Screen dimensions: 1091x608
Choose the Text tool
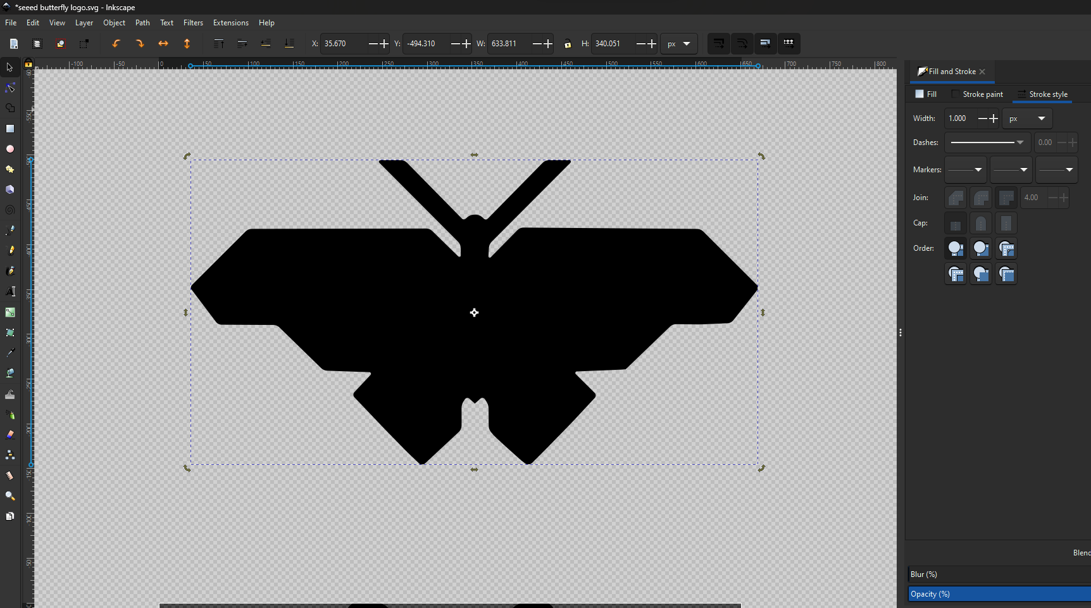[x=10, y=291]
